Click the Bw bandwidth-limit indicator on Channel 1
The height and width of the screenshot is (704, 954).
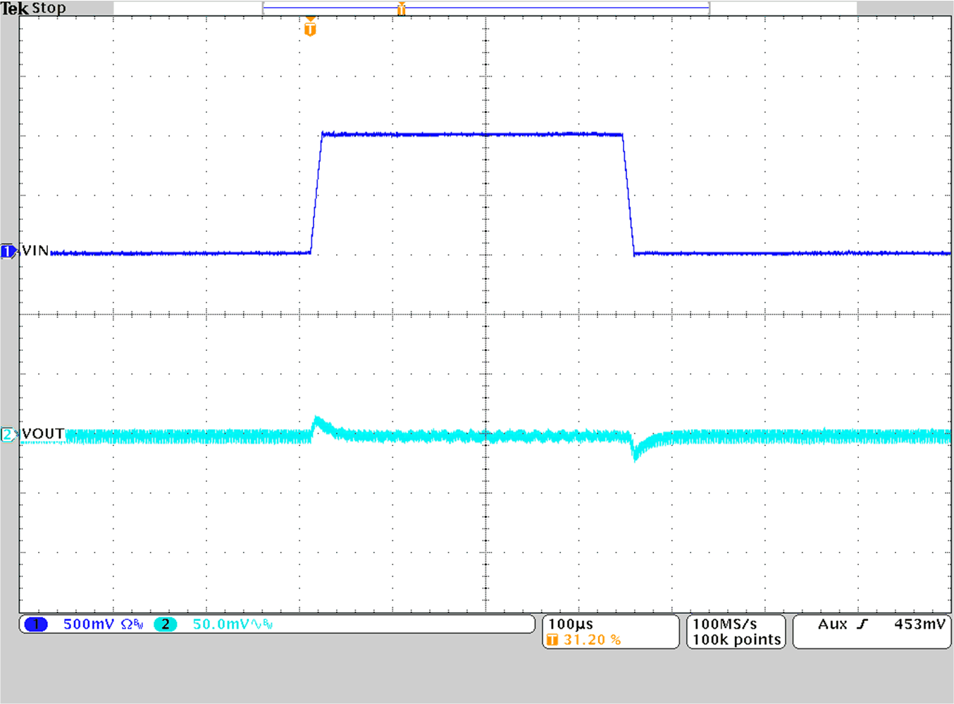[140, 624]
